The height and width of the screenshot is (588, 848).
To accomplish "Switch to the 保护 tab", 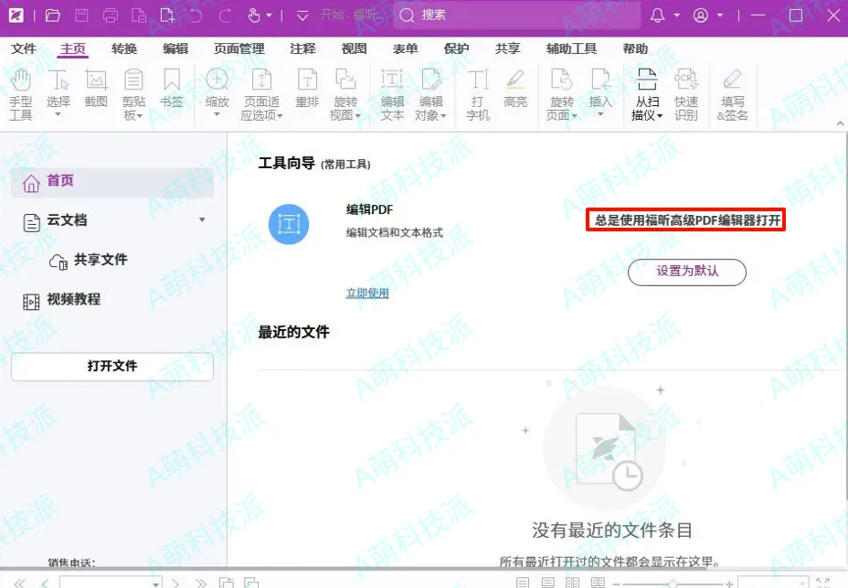I will (x=456, y=48).
